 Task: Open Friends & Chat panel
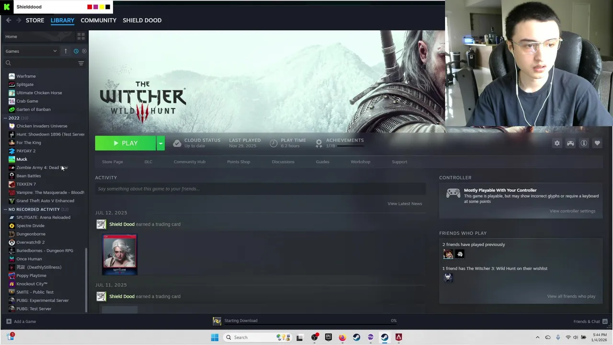(x=590, y=322)
